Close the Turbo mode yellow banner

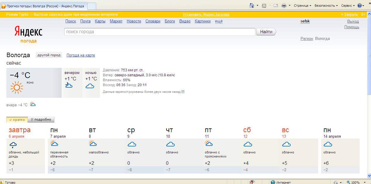[x=349, y=14]
